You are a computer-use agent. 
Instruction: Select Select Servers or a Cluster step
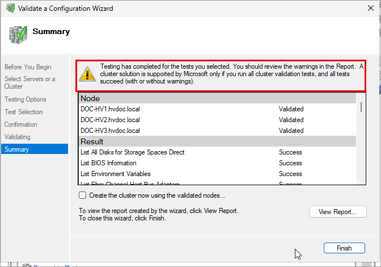(29, 82)
